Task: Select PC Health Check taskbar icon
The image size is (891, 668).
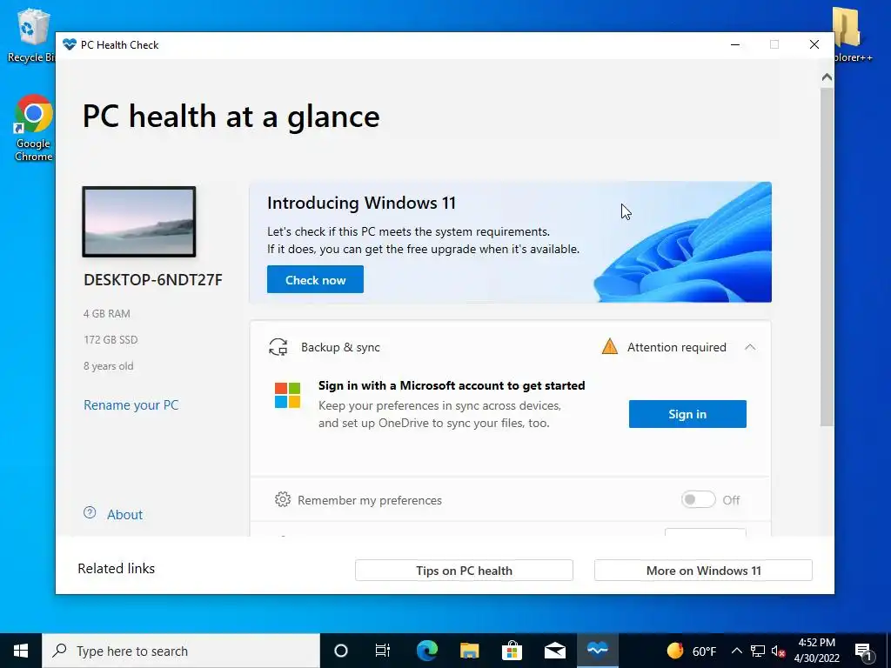Action: [x=597, y=651]
